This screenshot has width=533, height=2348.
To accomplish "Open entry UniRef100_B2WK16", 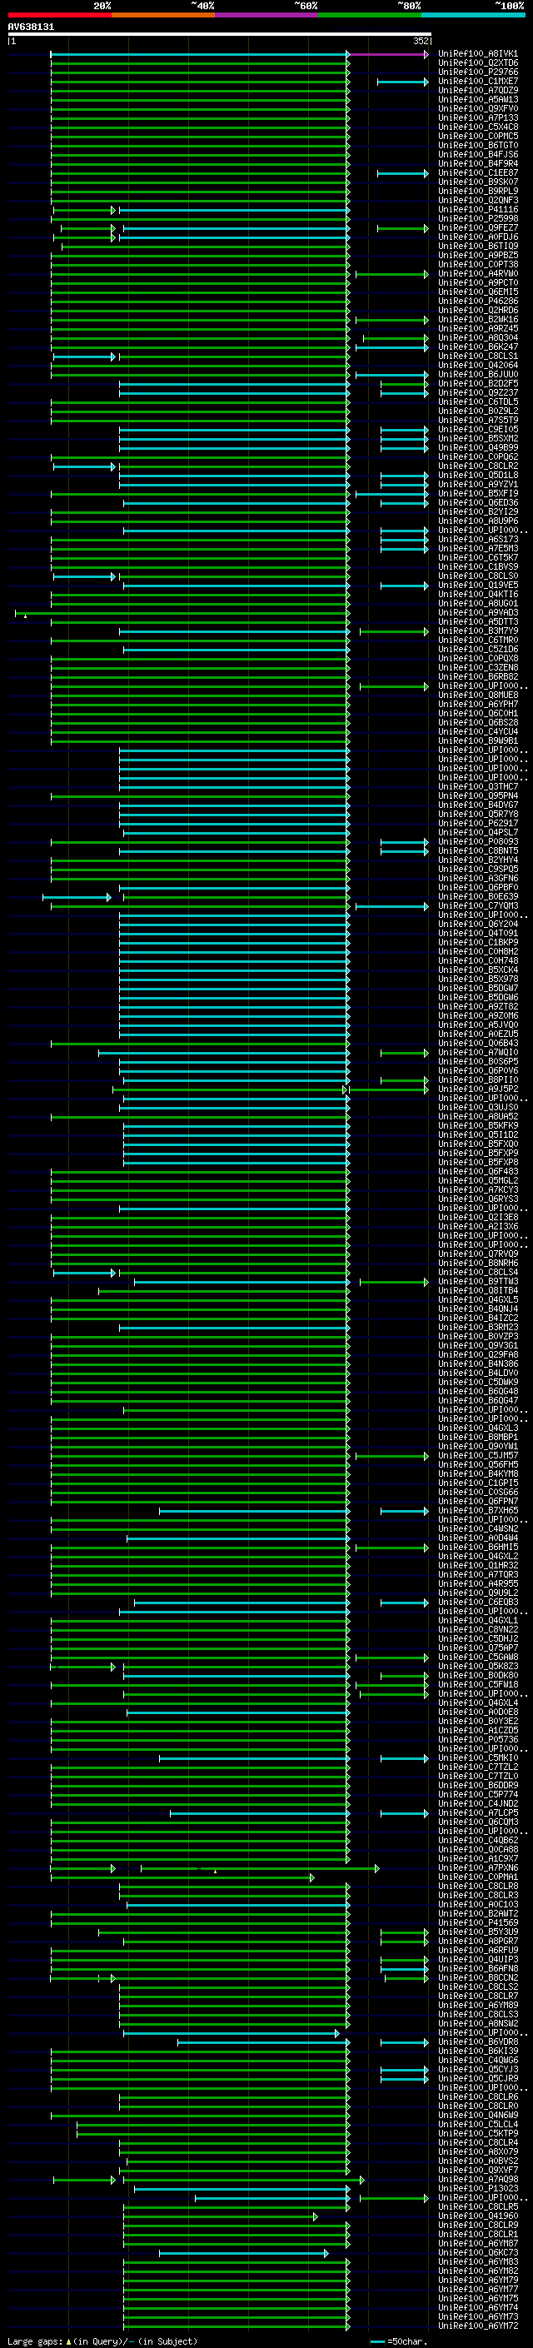I will tap(478, 320).
